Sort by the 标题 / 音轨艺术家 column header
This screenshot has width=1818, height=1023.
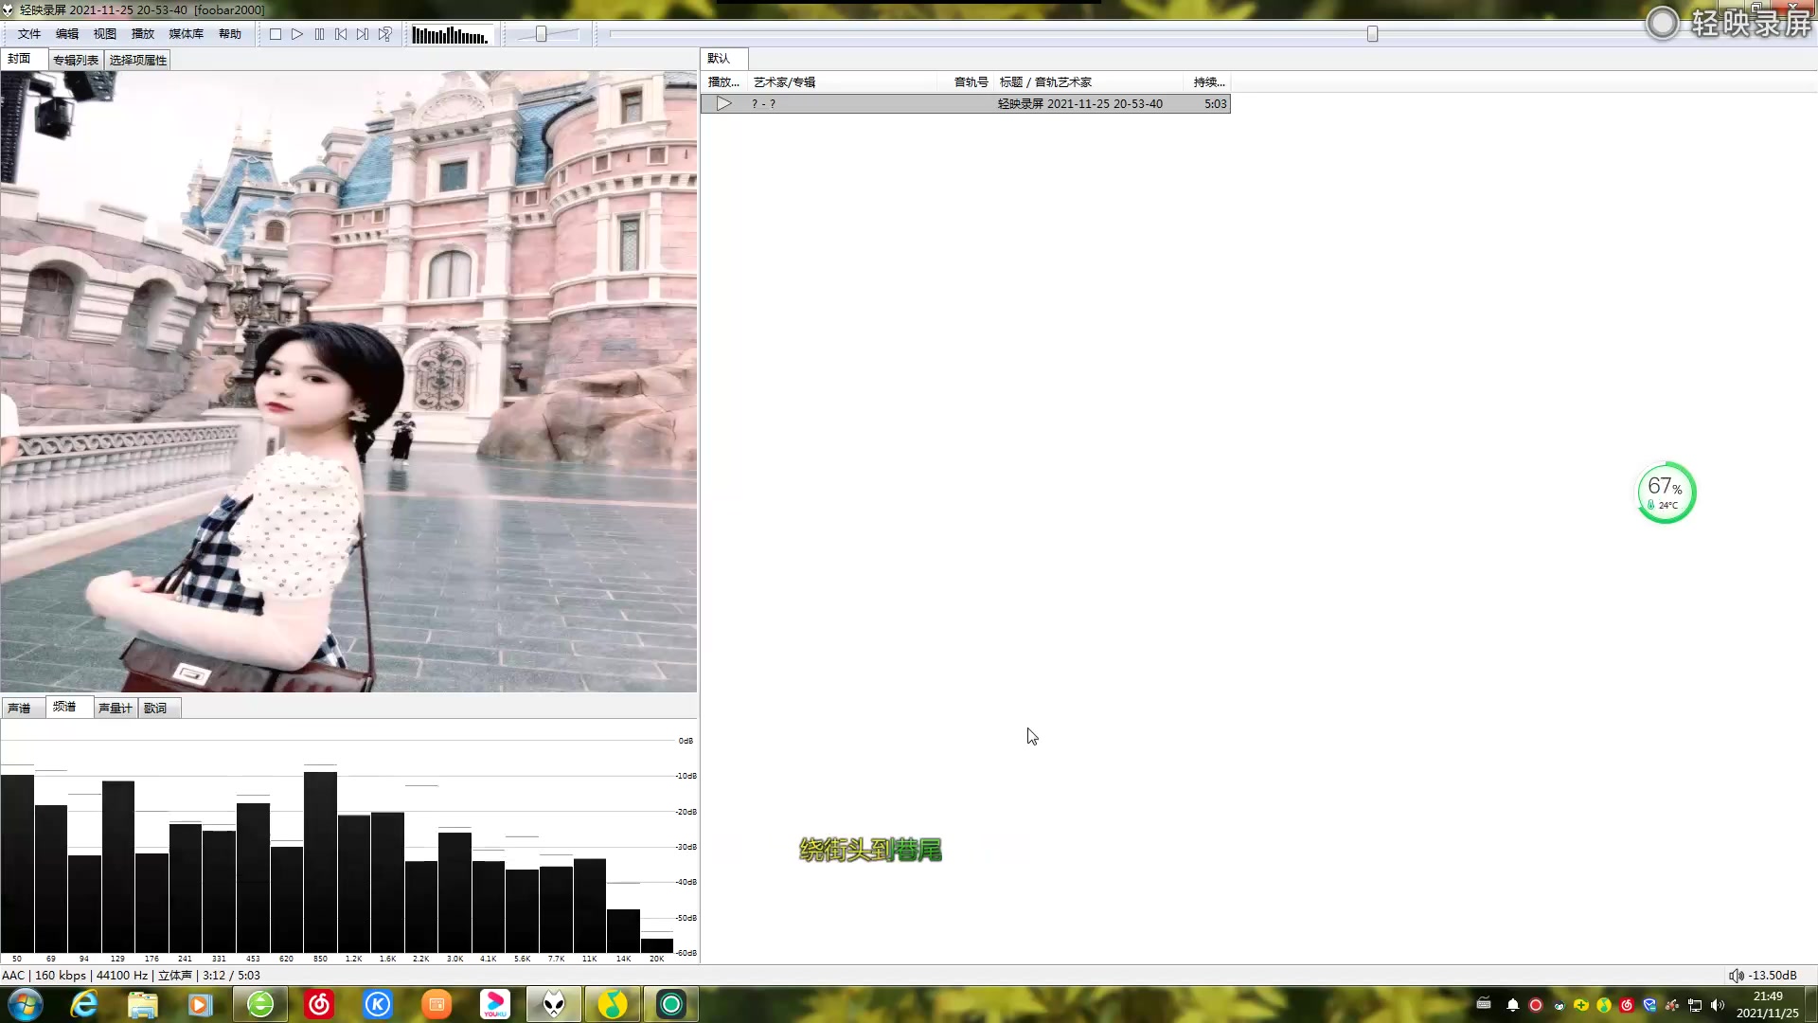tap(1089, 82)
